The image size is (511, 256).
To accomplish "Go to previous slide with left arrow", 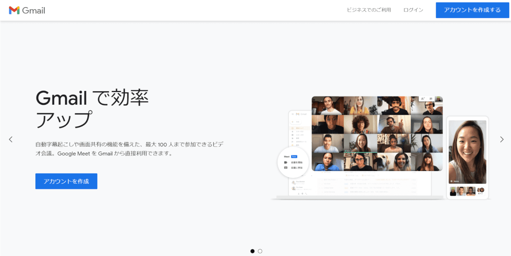I will (11, 139).
